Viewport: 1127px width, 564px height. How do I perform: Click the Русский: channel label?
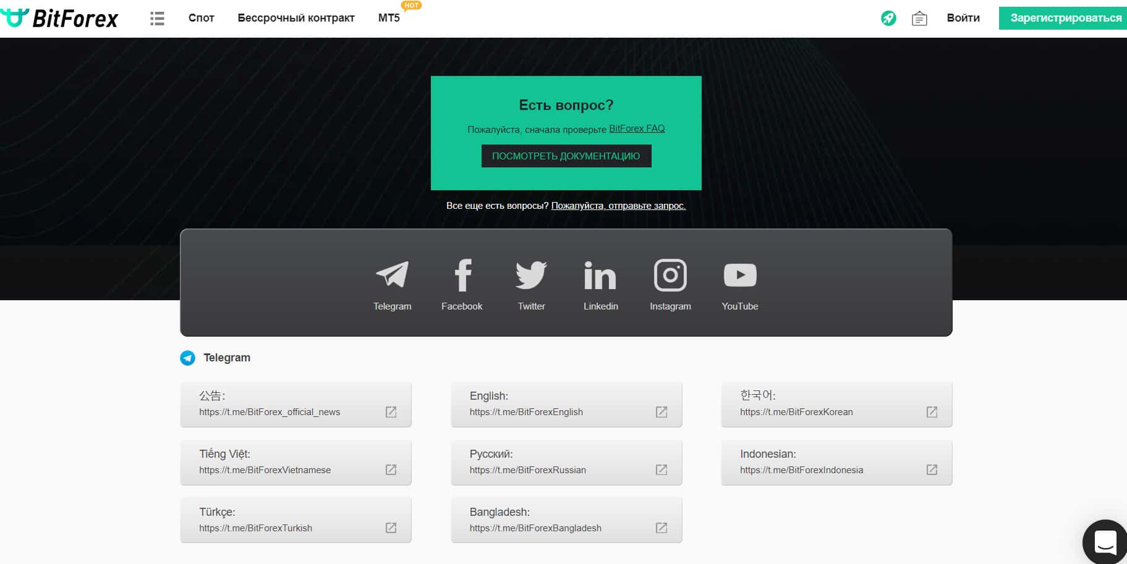coord(491,454)
